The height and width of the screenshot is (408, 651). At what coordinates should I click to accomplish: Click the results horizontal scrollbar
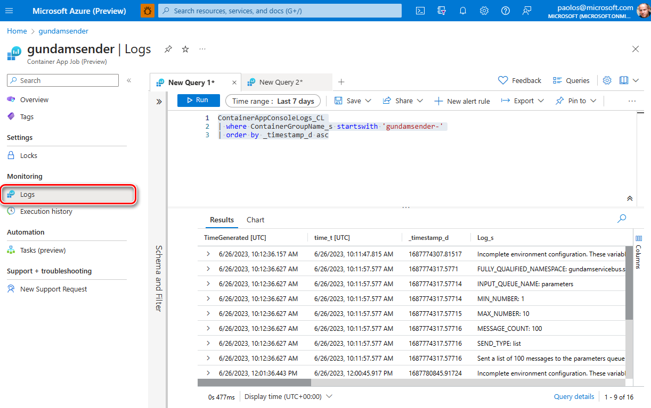tap(254, 382)
